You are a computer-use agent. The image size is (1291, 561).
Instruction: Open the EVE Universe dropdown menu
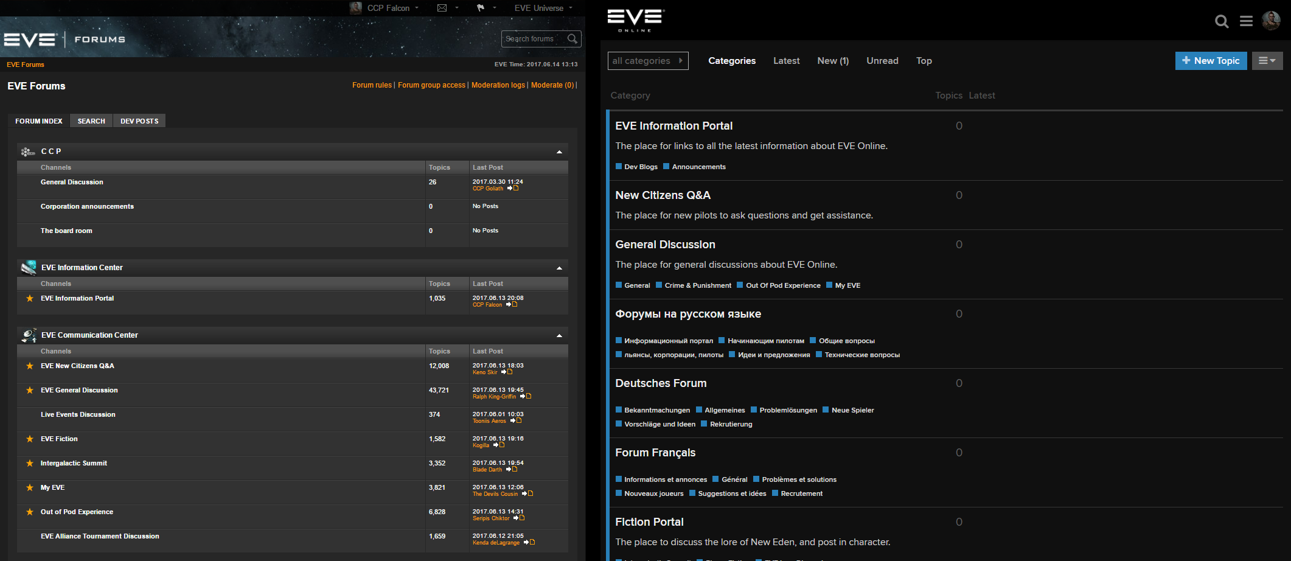click(x=543, y=8)
